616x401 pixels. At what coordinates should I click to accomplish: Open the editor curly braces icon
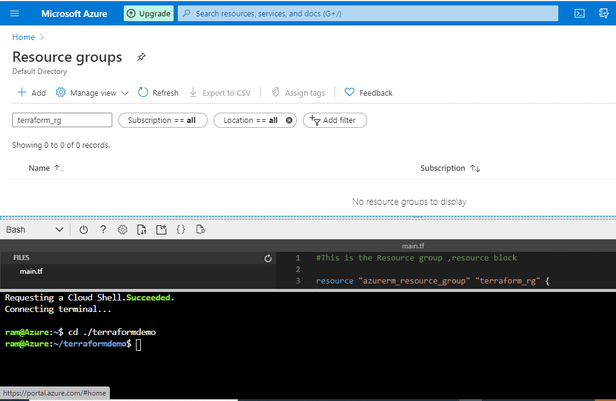[181, 230]
